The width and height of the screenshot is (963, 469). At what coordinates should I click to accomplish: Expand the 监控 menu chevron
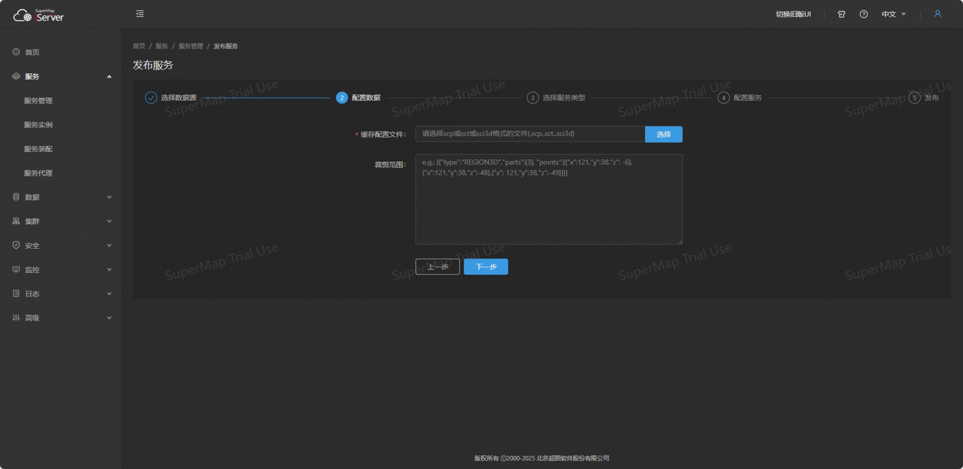coord(109,269)
